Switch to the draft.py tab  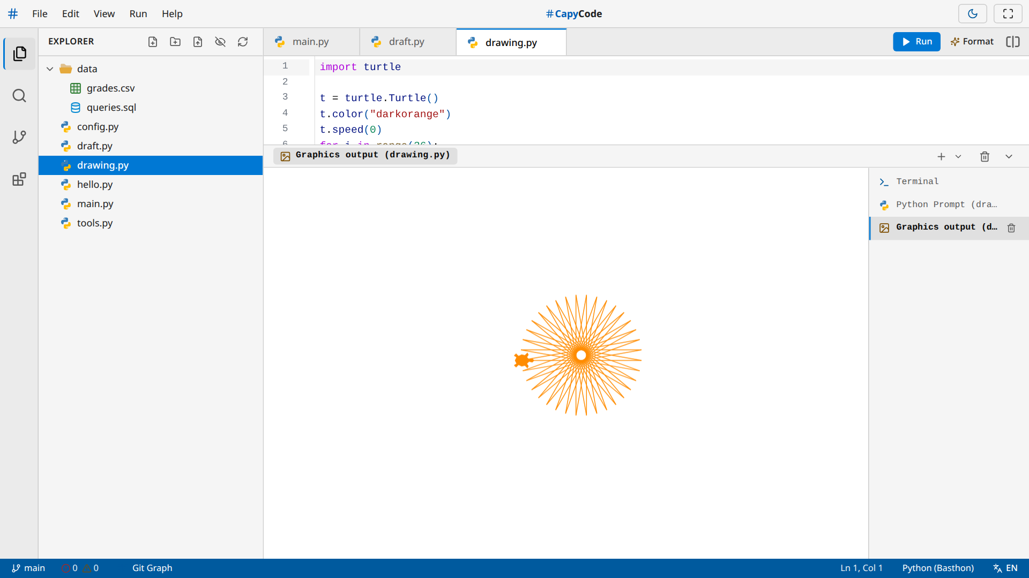tap(408, 42)
